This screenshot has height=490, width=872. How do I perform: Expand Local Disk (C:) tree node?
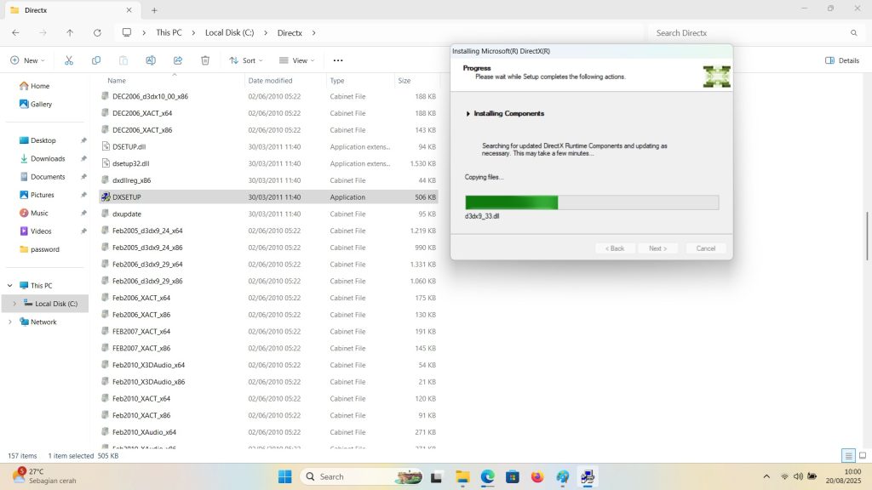[14, 304]
